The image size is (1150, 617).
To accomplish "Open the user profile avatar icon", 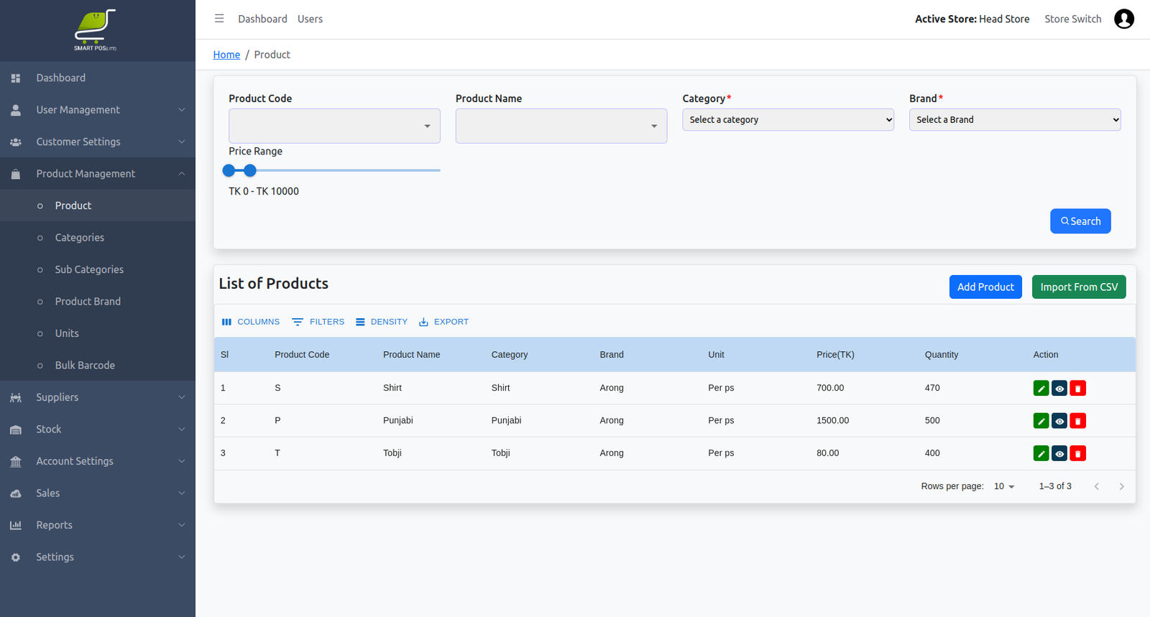I will point(1124,19).
